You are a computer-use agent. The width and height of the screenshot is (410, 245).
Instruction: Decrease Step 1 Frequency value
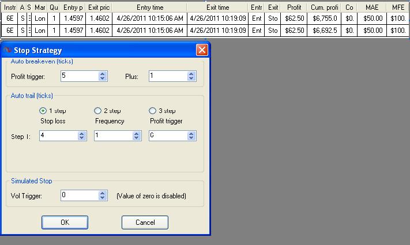136,138
